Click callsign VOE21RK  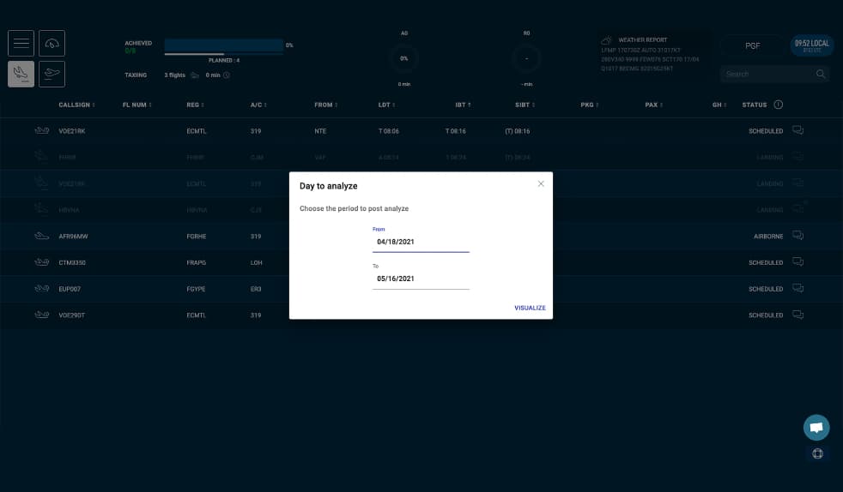[x=71, y=131]
